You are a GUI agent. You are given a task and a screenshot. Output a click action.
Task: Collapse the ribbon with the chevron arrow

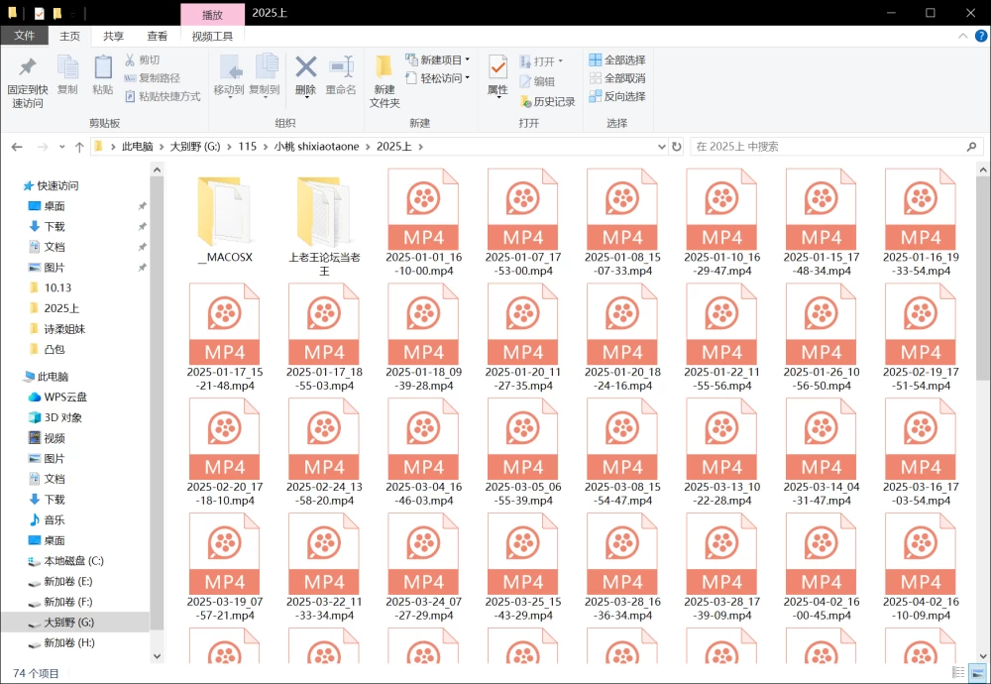pos(962,36)
